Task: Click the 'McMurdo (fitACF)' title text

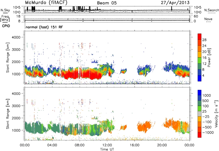Action: pyautogui.click(x=46, y=3)
